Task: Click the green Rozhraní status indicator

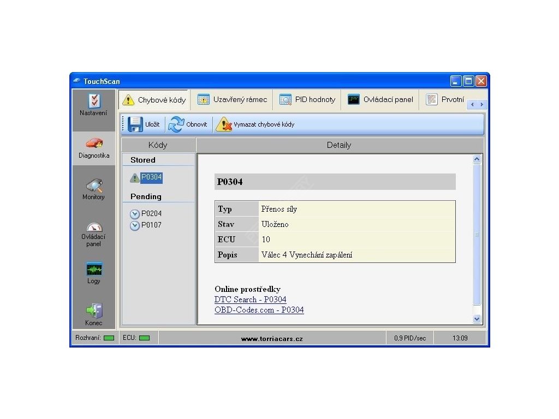Action: pos(109,338)
